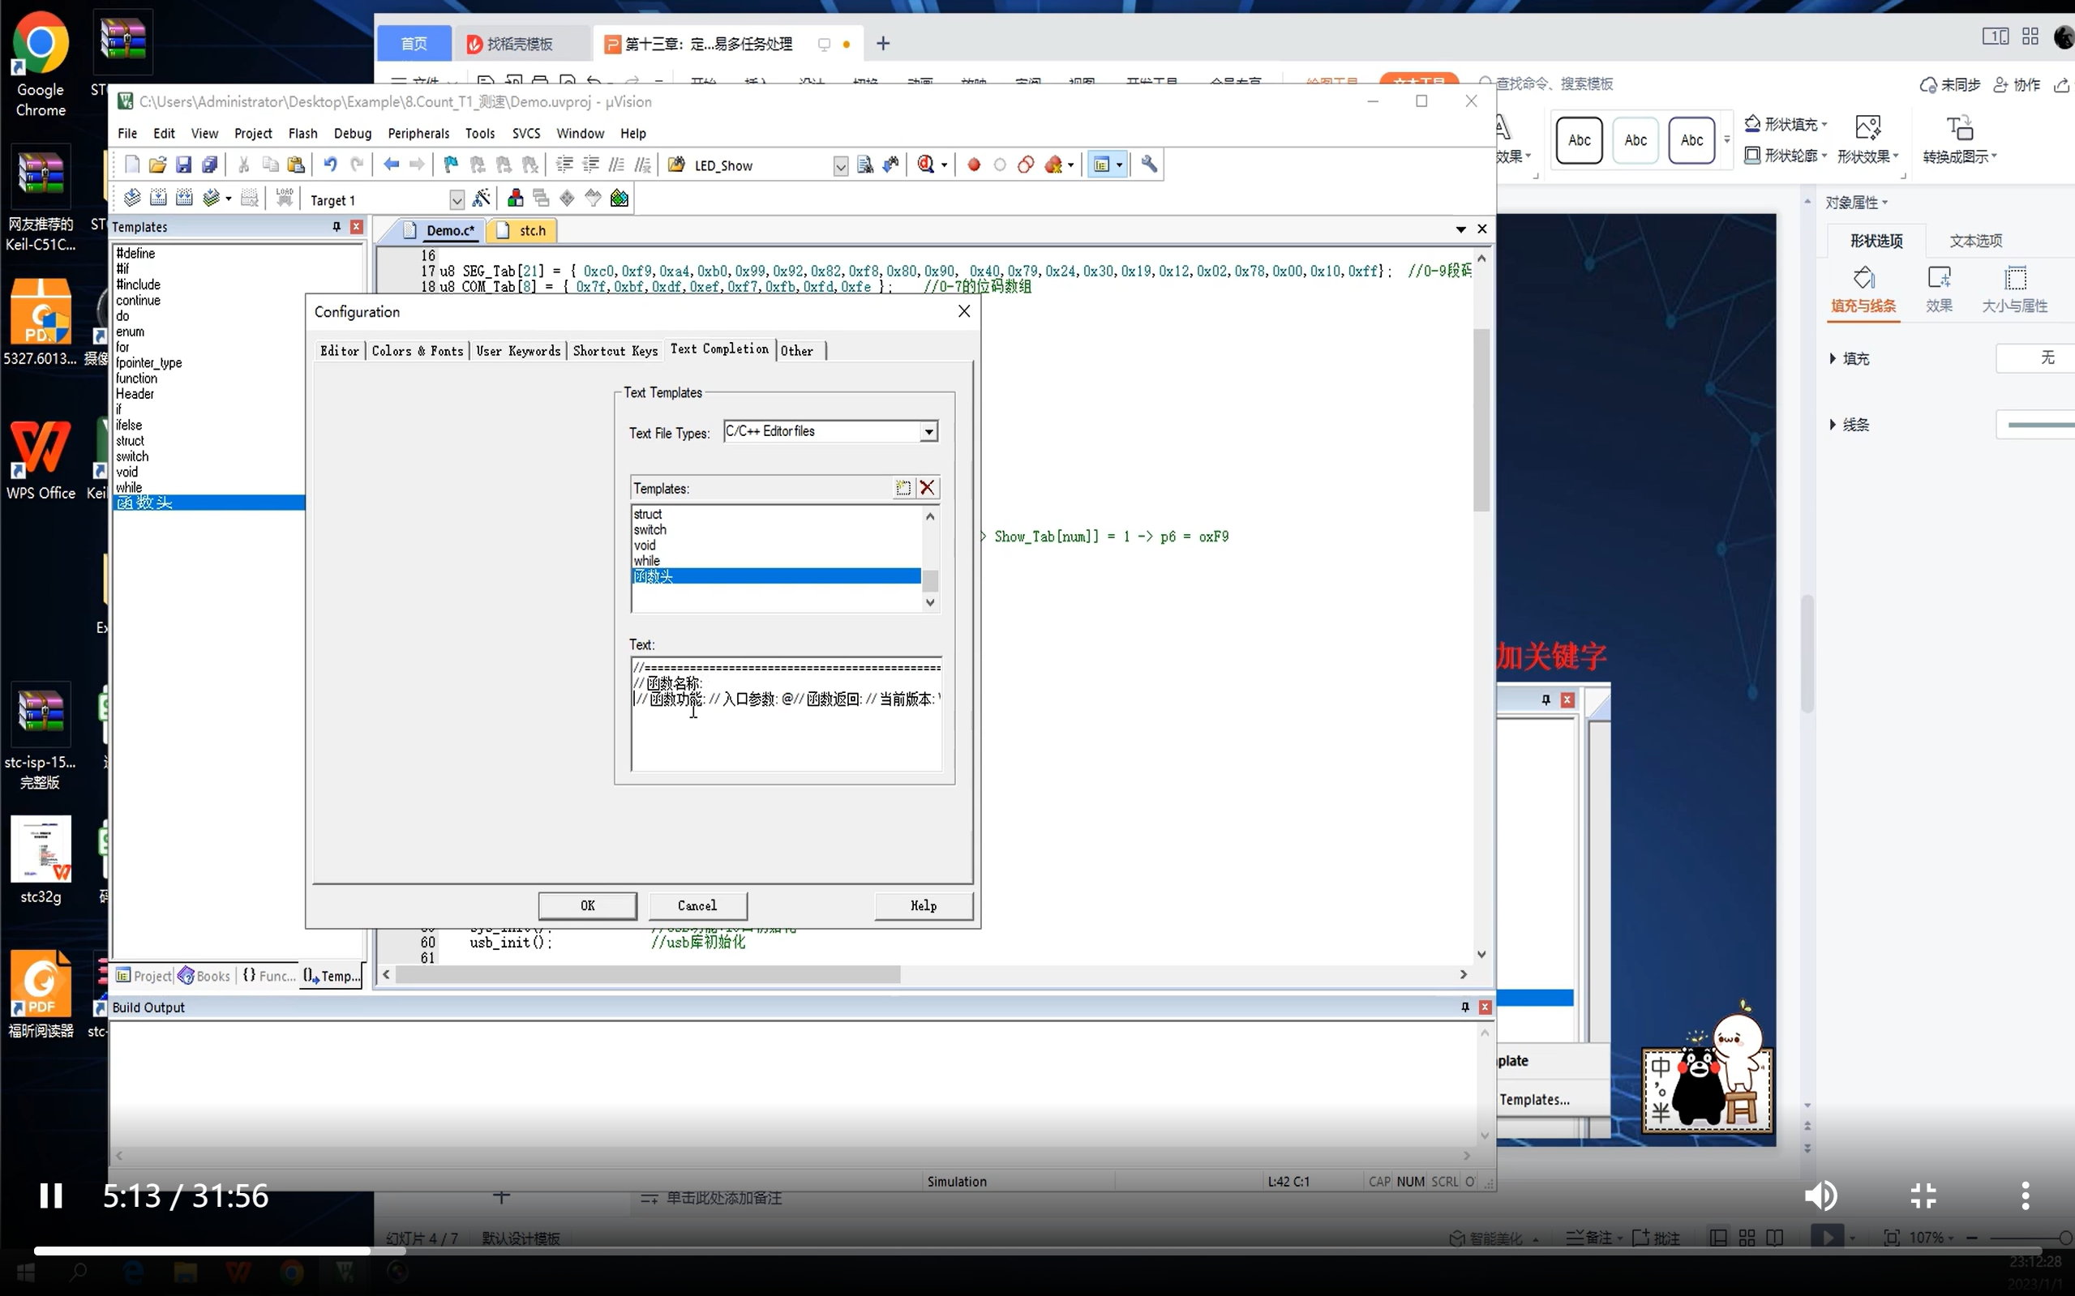Image resolution: width=2075 pixels, height=1296 pixels.
Task: Open the Peripherals menu
Action: pyautogui.click(x=418, y=134)
